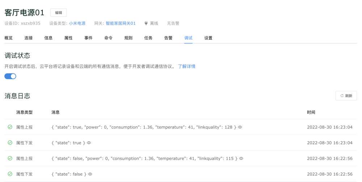This screenshot has height=182, width=362.
Task: Open the 小米电源 device type link
Action: coord(77,23)
